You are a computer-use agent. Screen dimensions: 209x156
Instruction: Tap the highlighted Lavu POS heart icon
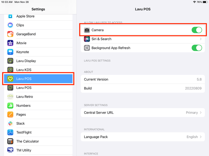(x=10, y=79)
